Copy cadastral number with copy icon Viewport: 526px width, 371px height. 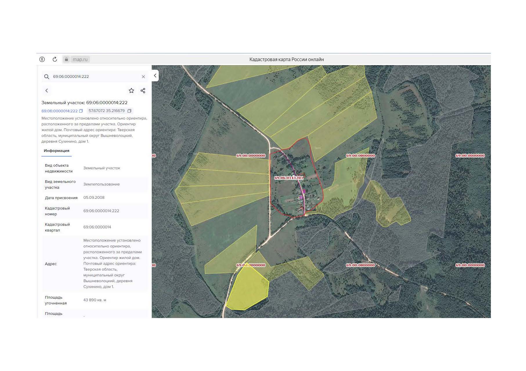click(81, 111)
